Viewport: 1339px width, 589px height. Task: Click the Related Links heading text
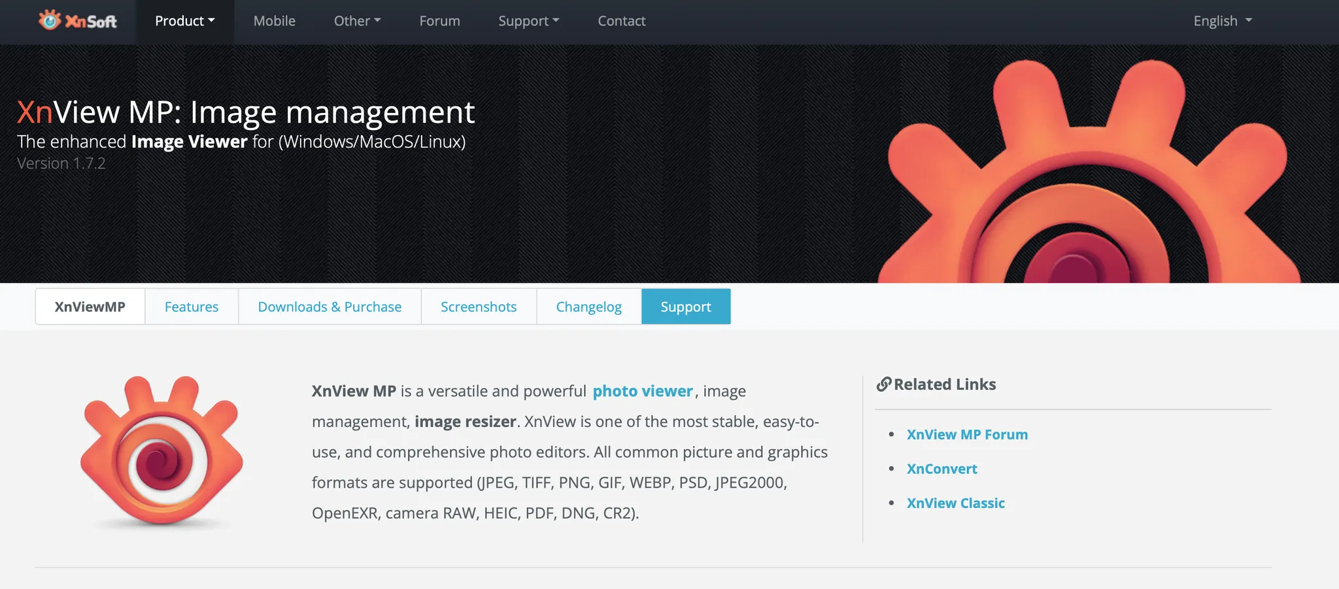click(945, 384)
